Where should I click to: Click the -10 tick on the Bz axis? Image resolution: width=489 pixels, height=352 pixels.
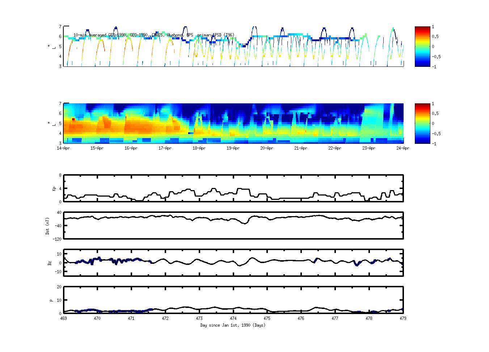pos(58,272)
